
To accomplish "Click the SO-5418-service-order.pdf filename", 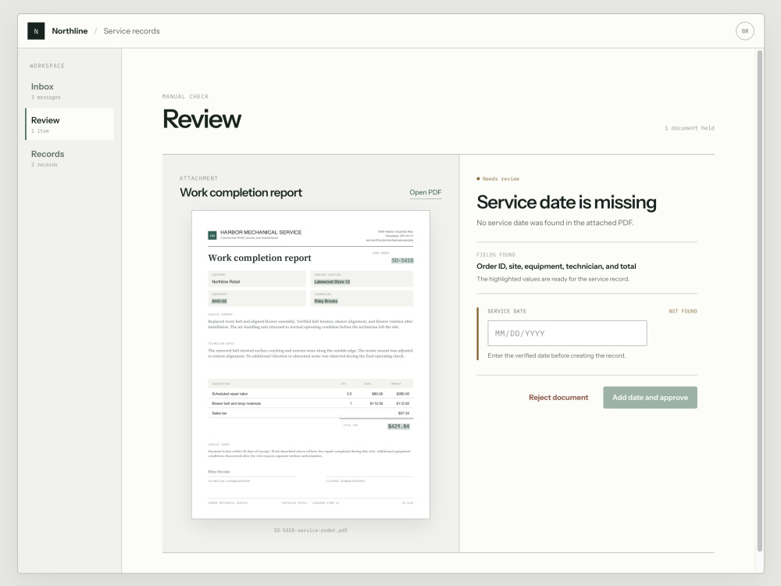I will tap(311, 531).
